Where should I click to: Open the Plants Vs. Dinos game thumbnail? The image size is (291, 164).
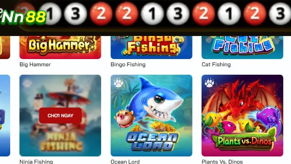coord(242,116)
